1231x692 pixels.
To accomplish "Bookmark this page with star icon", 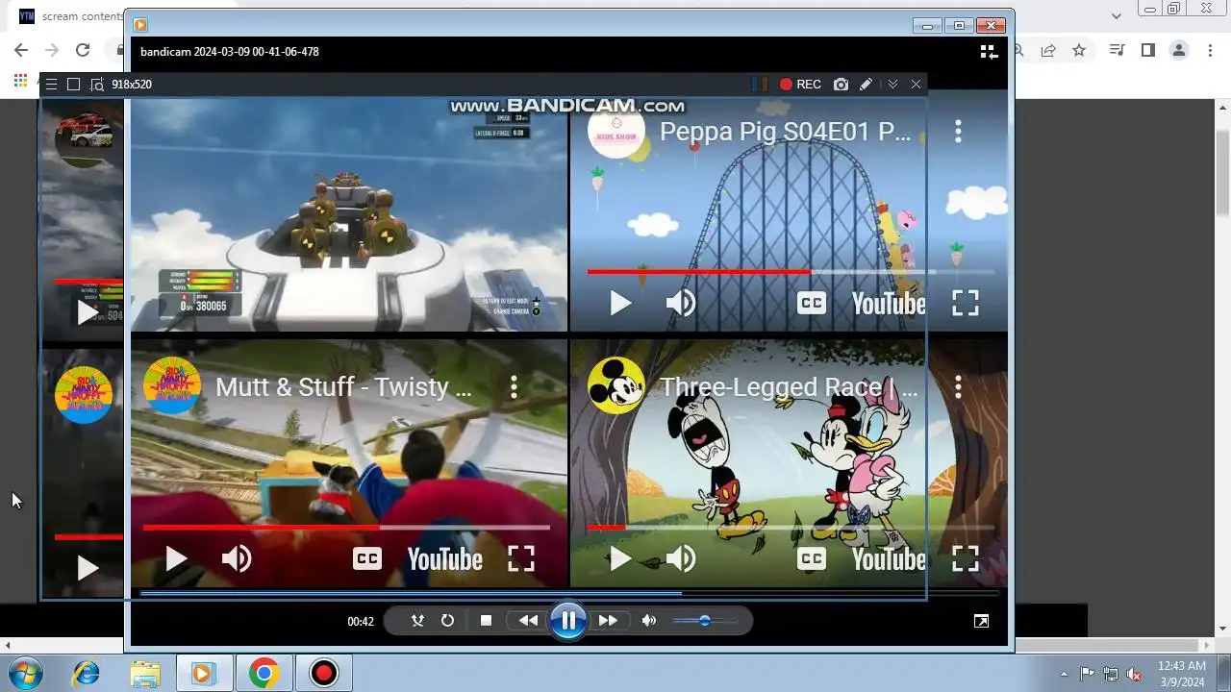I will tap(1079, 50).
